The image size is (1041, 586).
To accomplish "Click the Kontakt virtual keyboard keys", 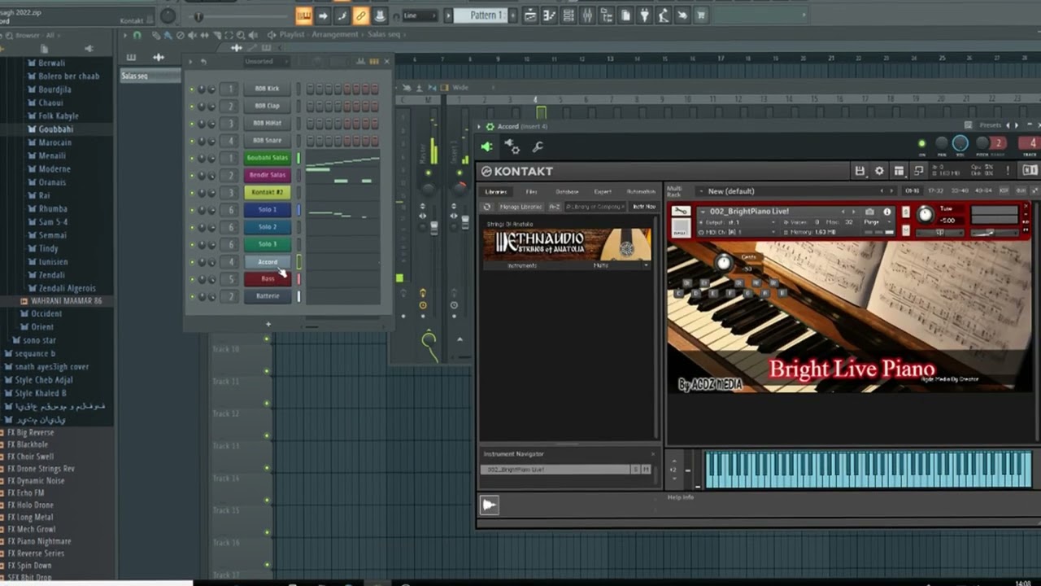I will (868, 470).
